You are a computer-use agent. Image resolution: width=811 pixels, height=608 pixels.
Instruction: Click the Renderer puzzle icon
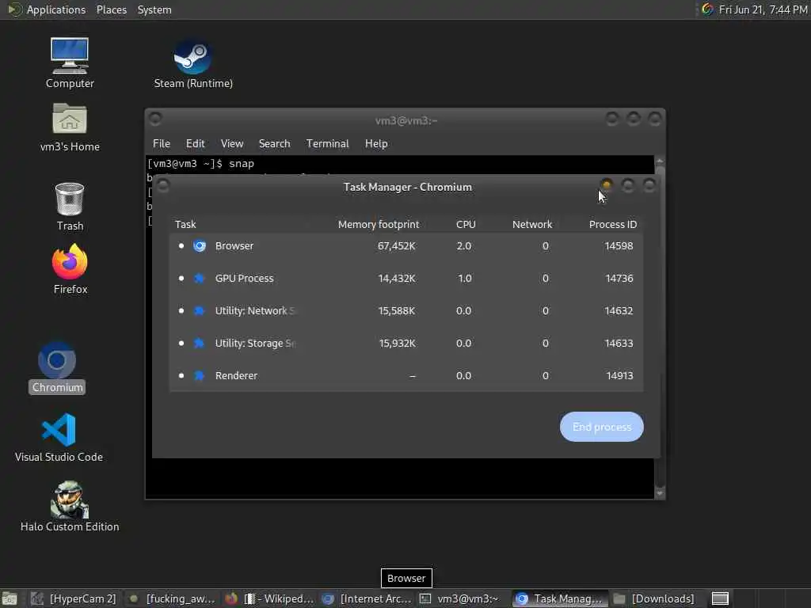click(199, 376)
